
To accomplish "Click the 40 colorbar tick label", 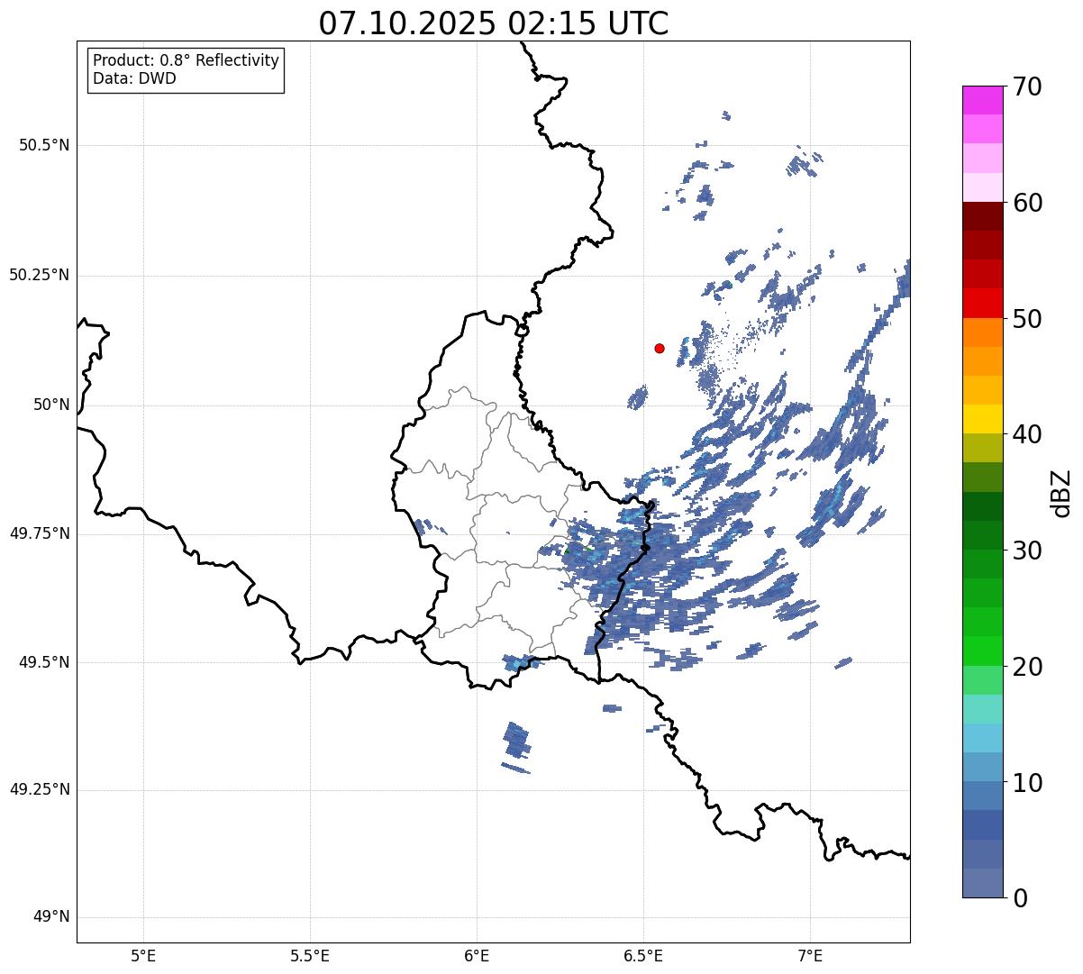I will point(1027,434).
